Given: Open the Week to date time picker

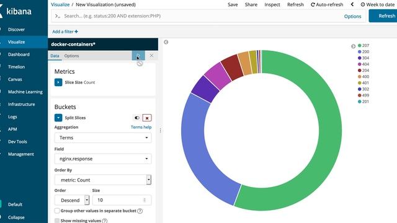Looking at the screenshot, I should pyautogui.click(x=378, y=4).
